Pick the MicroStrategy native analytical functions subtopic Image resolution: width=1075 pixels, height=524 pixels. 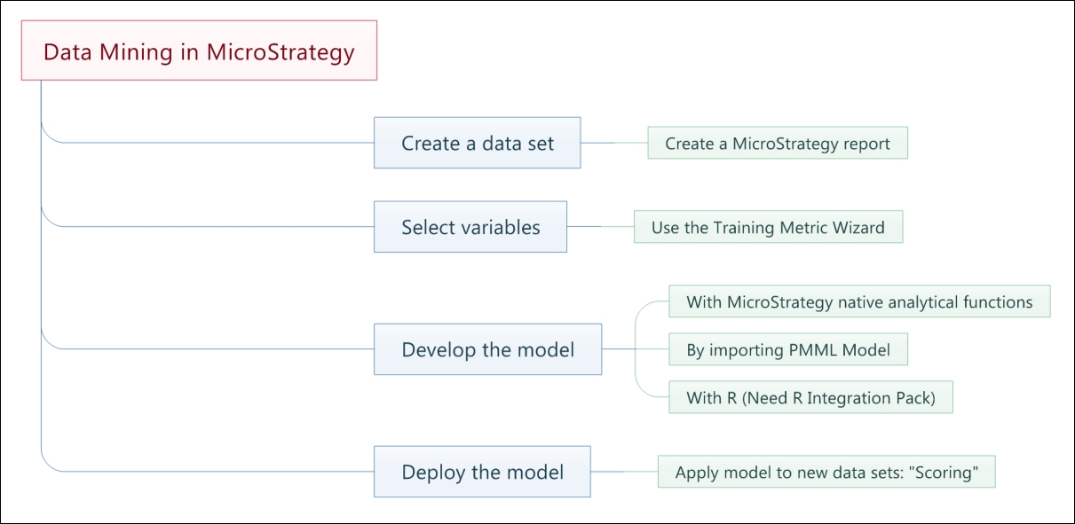859,301
